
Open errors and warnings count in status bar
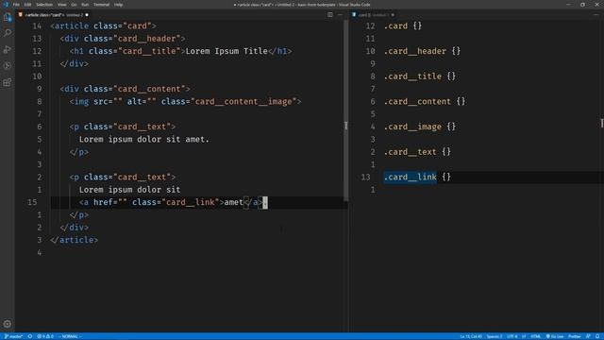click(x=45, y=336)
